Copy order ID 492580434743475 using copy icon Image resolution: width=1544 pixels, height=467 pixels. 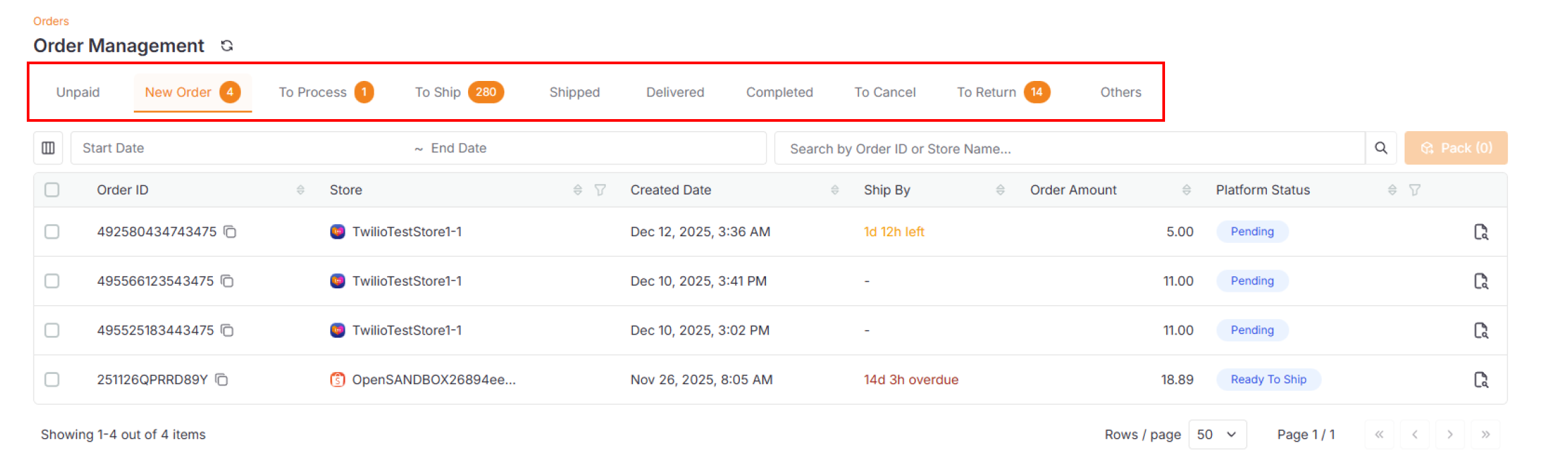click(230, 231)
